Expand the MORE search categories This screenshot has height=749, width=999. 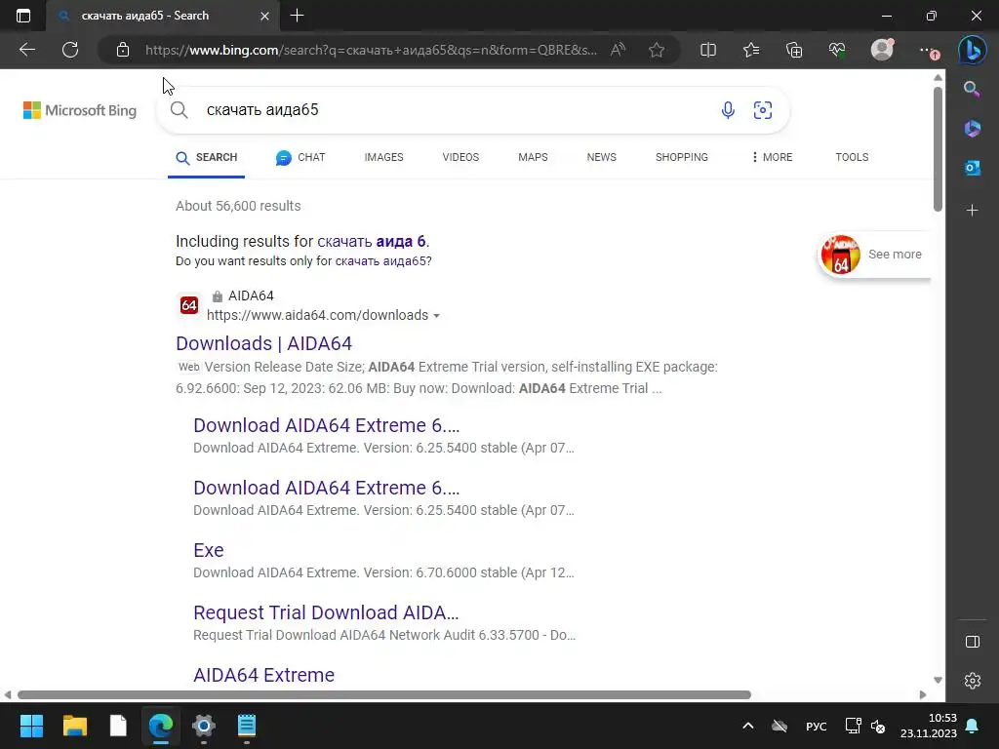click(x=772, y=157)
